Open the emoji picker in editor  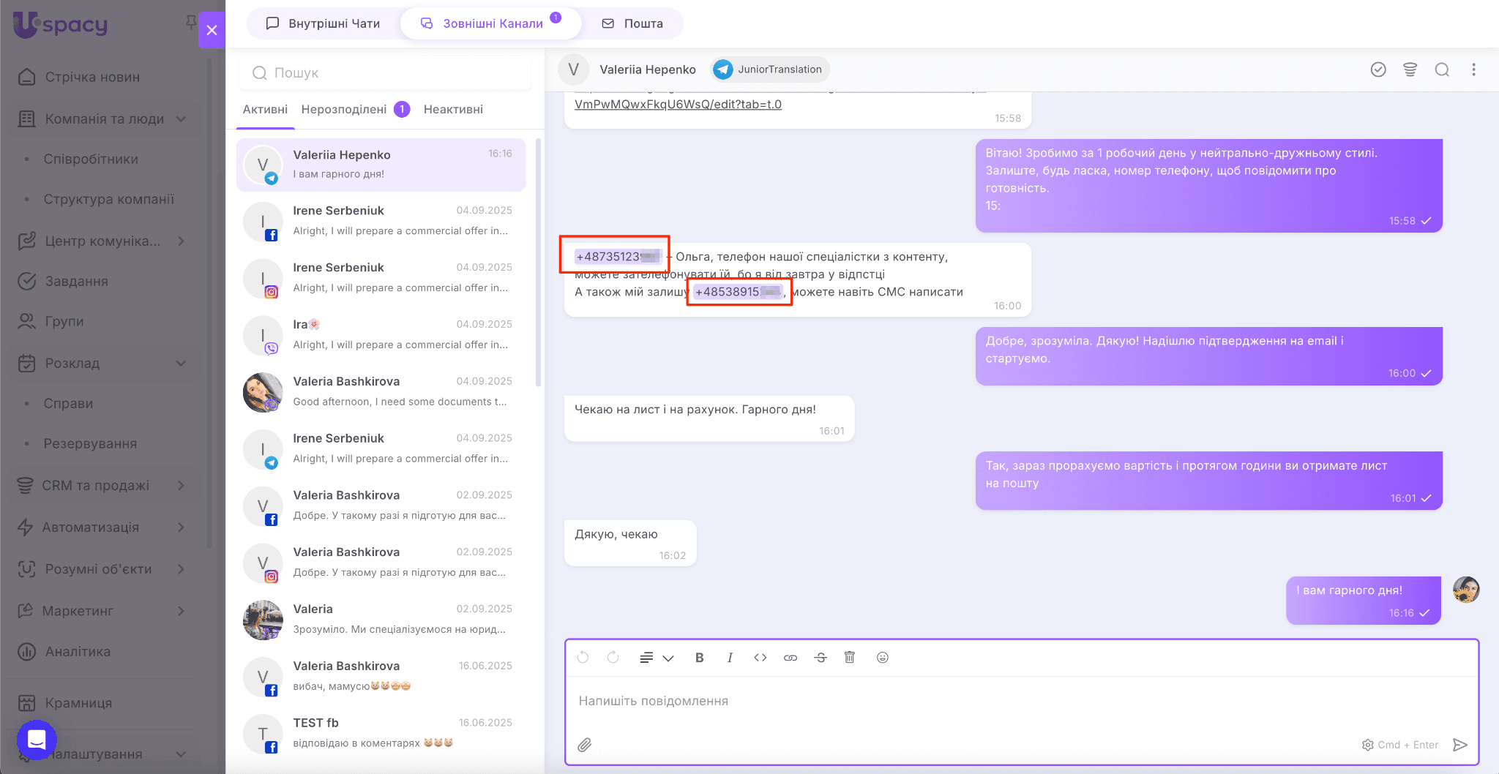[883, 657]
